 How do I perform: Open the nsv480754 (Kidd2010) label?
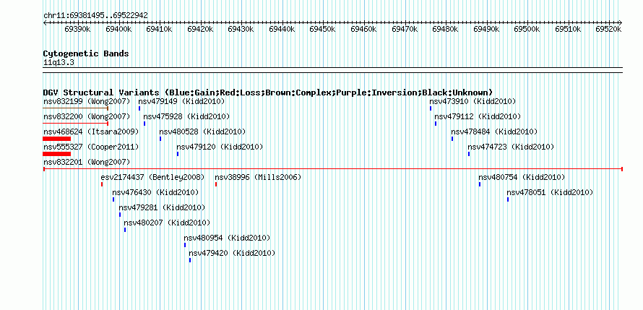point(522,177)
